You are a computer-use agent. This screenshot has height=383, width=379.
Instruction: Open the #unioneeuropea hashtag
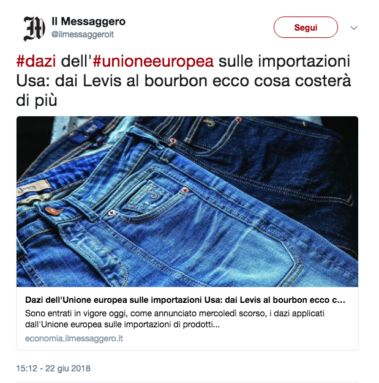[153, 61]
